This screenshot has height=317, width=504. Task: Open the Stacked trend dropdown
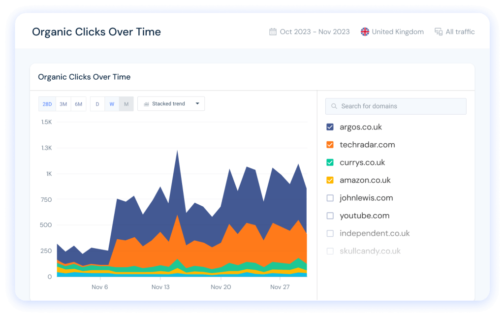[171, 104]
